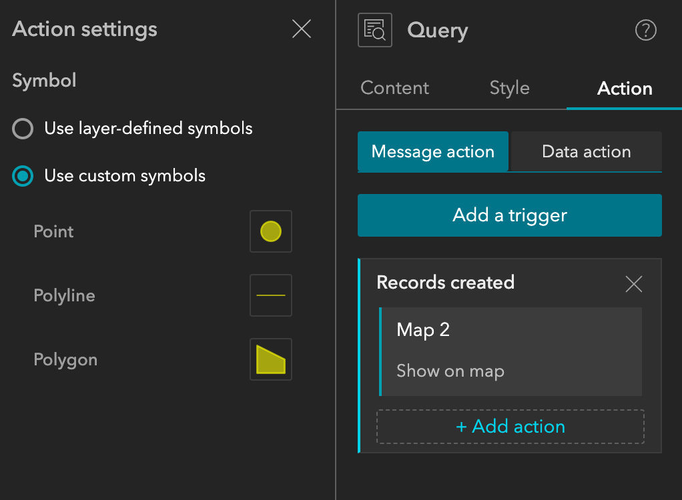Open the Point symbol picker
The height and width of the screenshot is (500, 682).
click(x=271, y=232)
